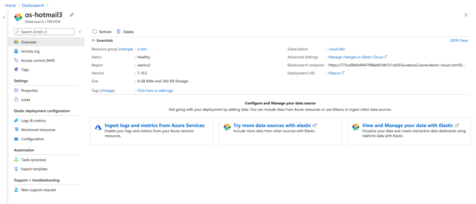476x204 pixels.
Task: Collapse the sidebar menu with double chevron
Action: tap(80, 32)
